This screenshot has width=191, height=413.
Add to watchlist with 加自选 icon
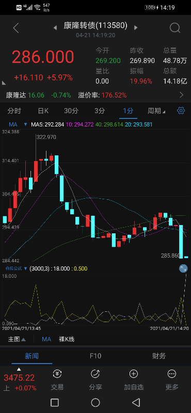134,373
